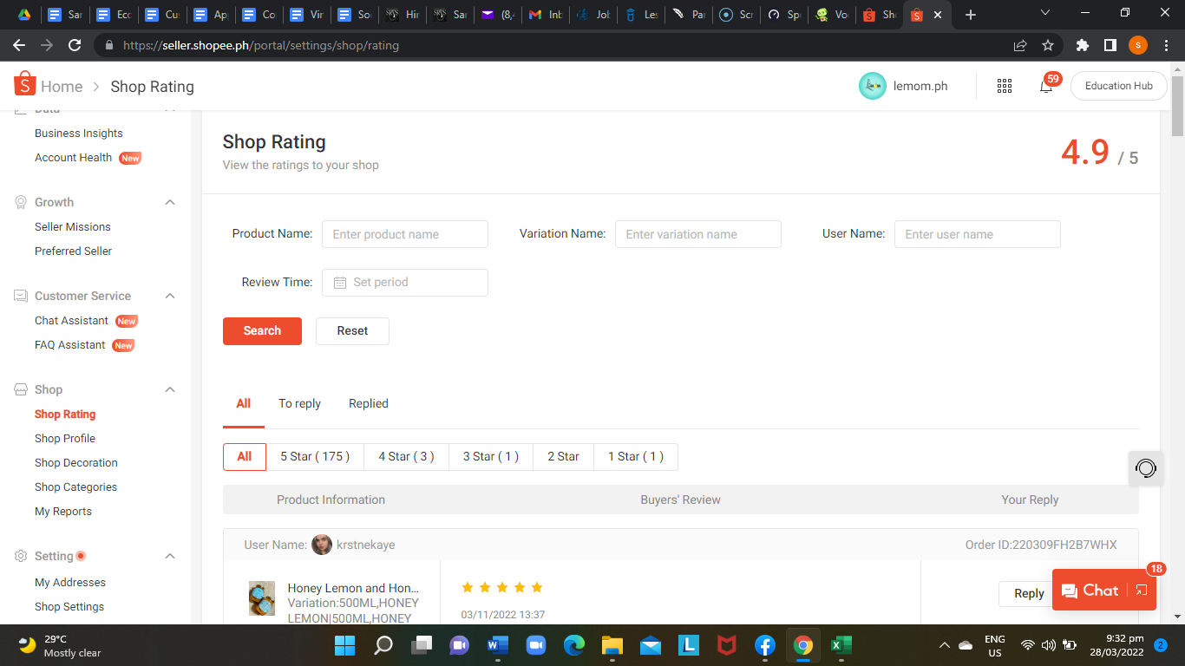Open Shop Decoration in the sidebar
The width and height of the screenshot is (1185, 666).
pos(76,463)
